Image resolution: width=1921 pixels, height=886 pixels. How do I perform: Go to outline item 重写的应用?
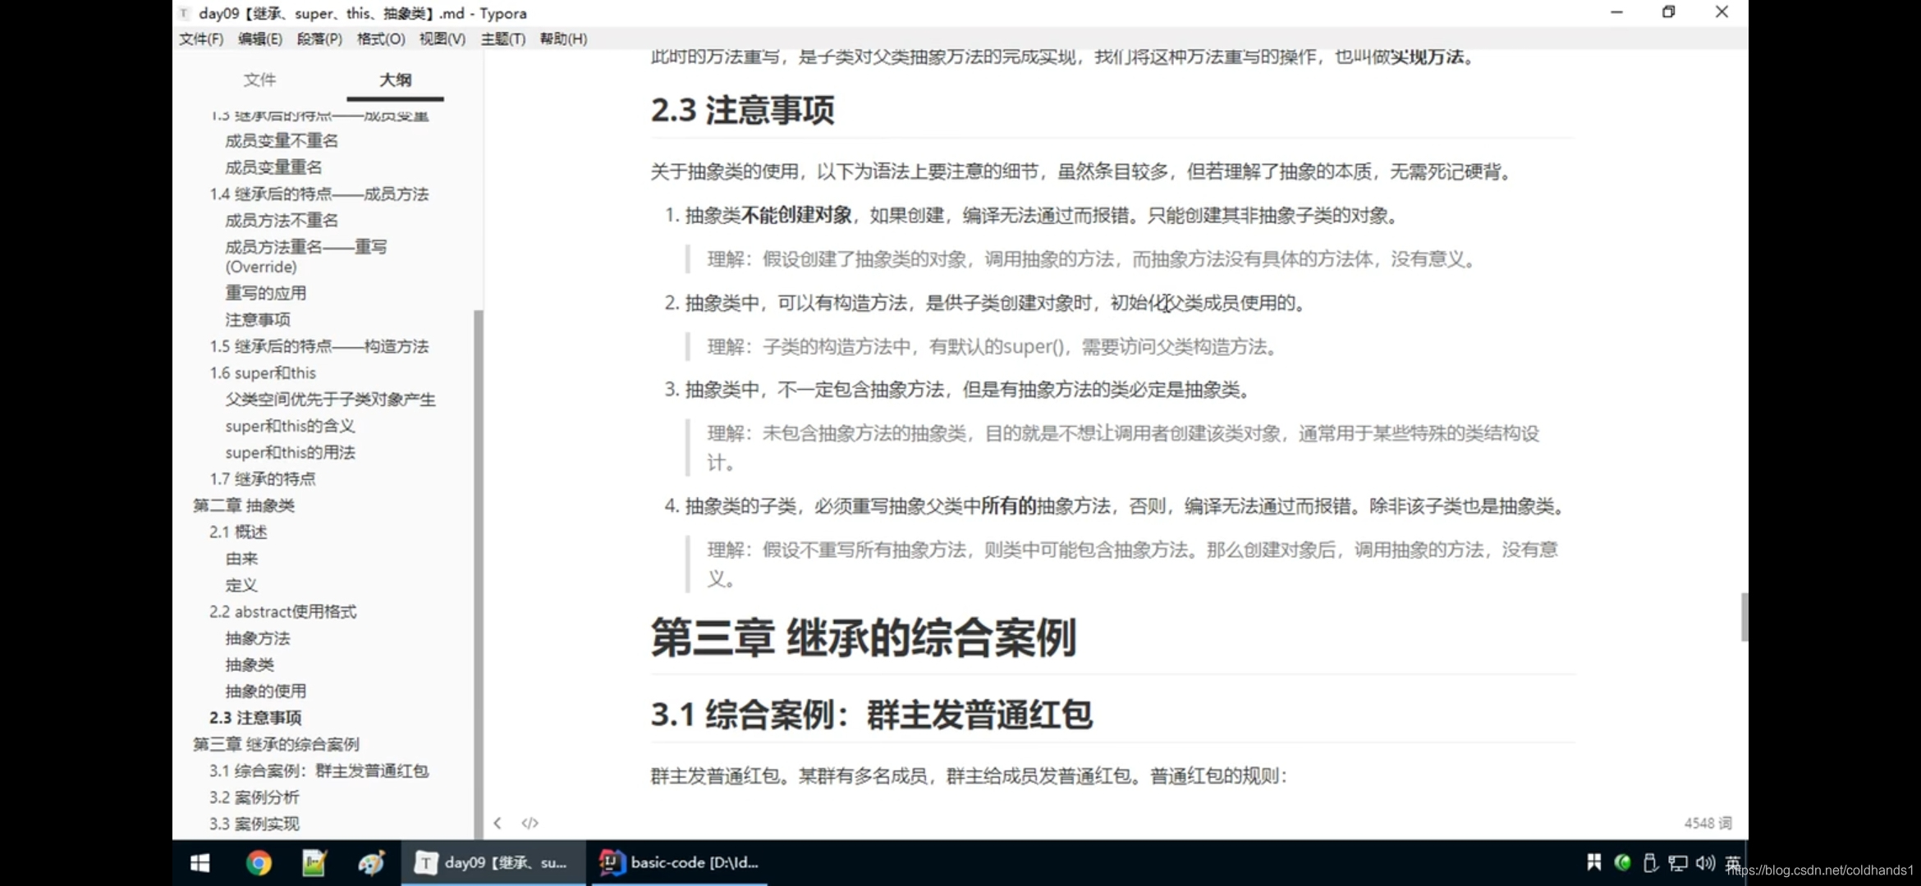click(x=265, y=293)
